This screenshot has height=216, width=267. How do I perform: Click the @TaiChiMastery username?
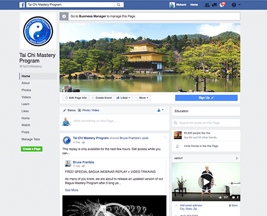[x=31, y=66]
